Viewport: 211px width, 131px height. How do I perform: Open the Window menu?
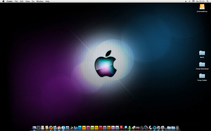[x=40, y=1]
